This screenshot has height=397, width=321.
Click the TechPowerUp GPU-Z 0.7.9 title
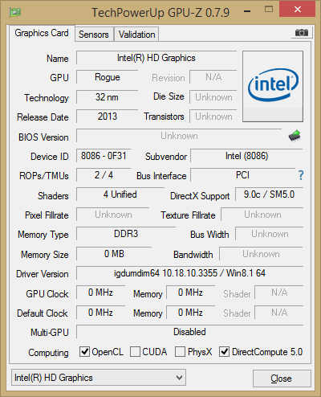[x=160, y=12]
